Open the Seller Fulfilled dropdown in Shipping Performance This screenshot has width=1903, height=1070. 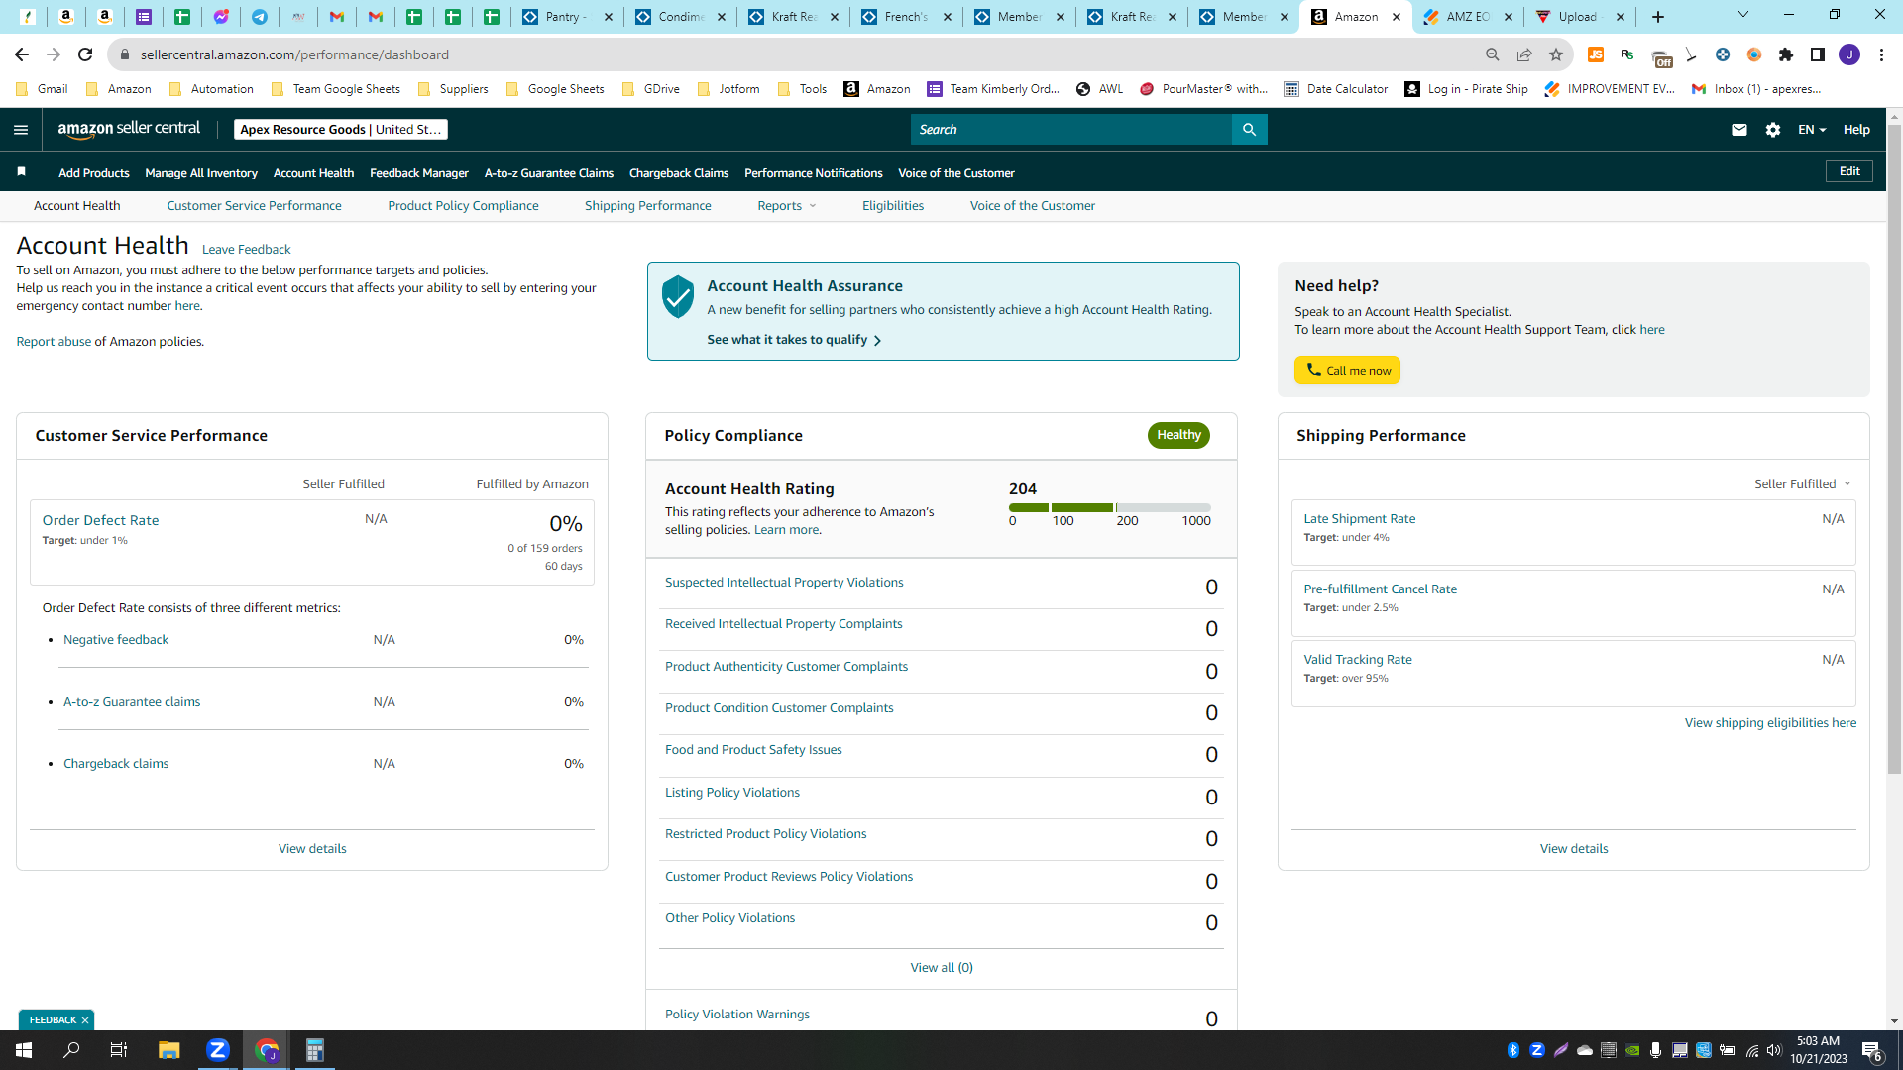[1803, 484]
